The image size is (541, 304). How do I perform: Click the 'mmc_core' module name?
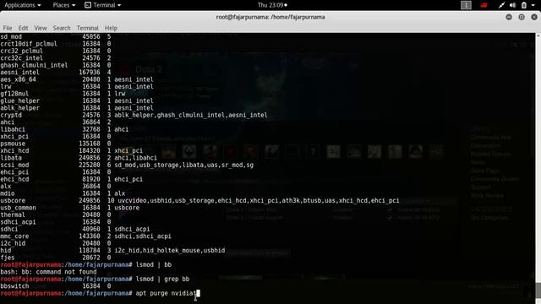click(x=14, y=236)
